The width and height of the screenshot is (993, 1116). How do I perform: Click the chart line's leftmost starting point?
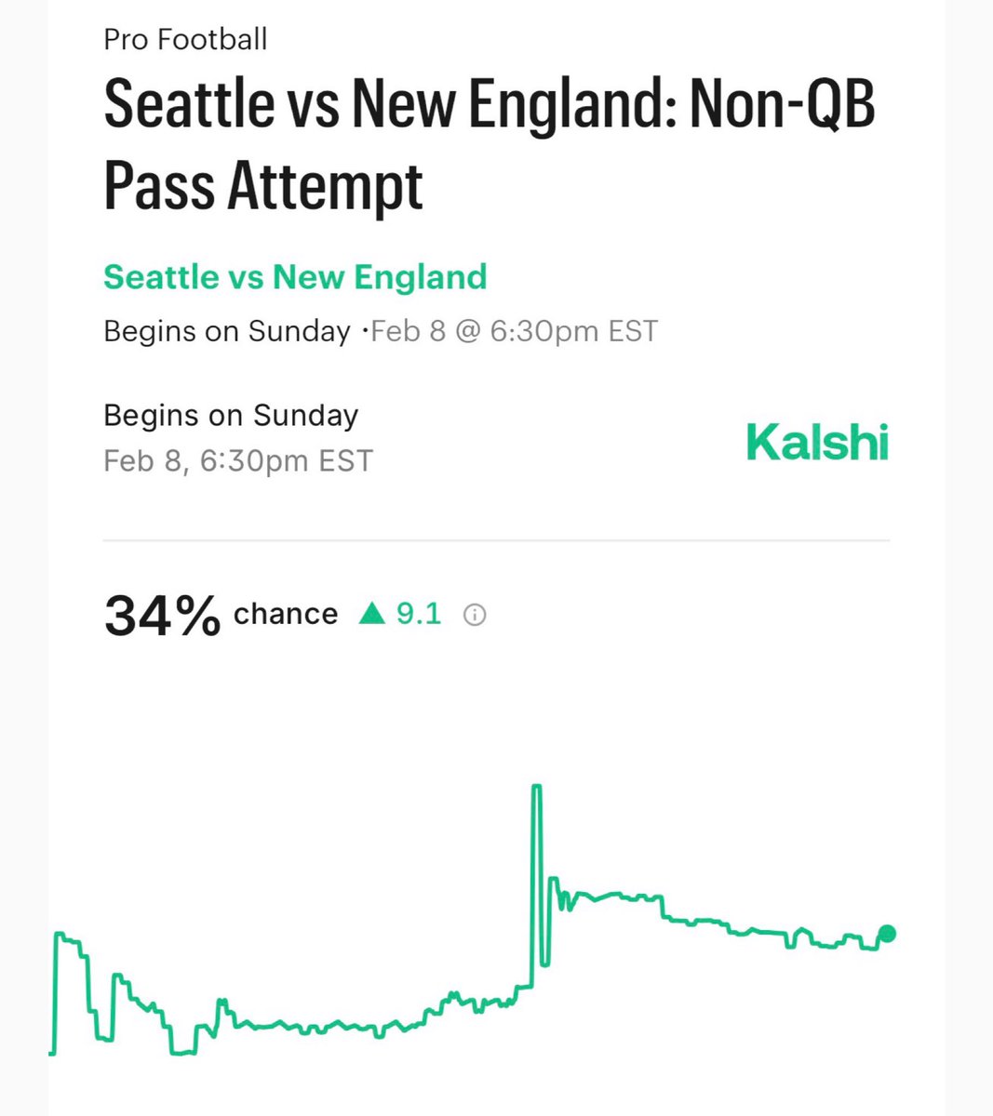(51, 1054)
